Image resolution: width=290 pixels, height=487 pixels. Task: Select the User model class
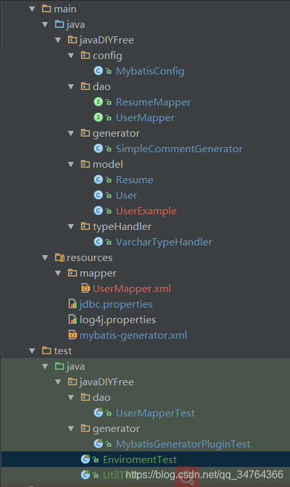(x=126, y=196)
